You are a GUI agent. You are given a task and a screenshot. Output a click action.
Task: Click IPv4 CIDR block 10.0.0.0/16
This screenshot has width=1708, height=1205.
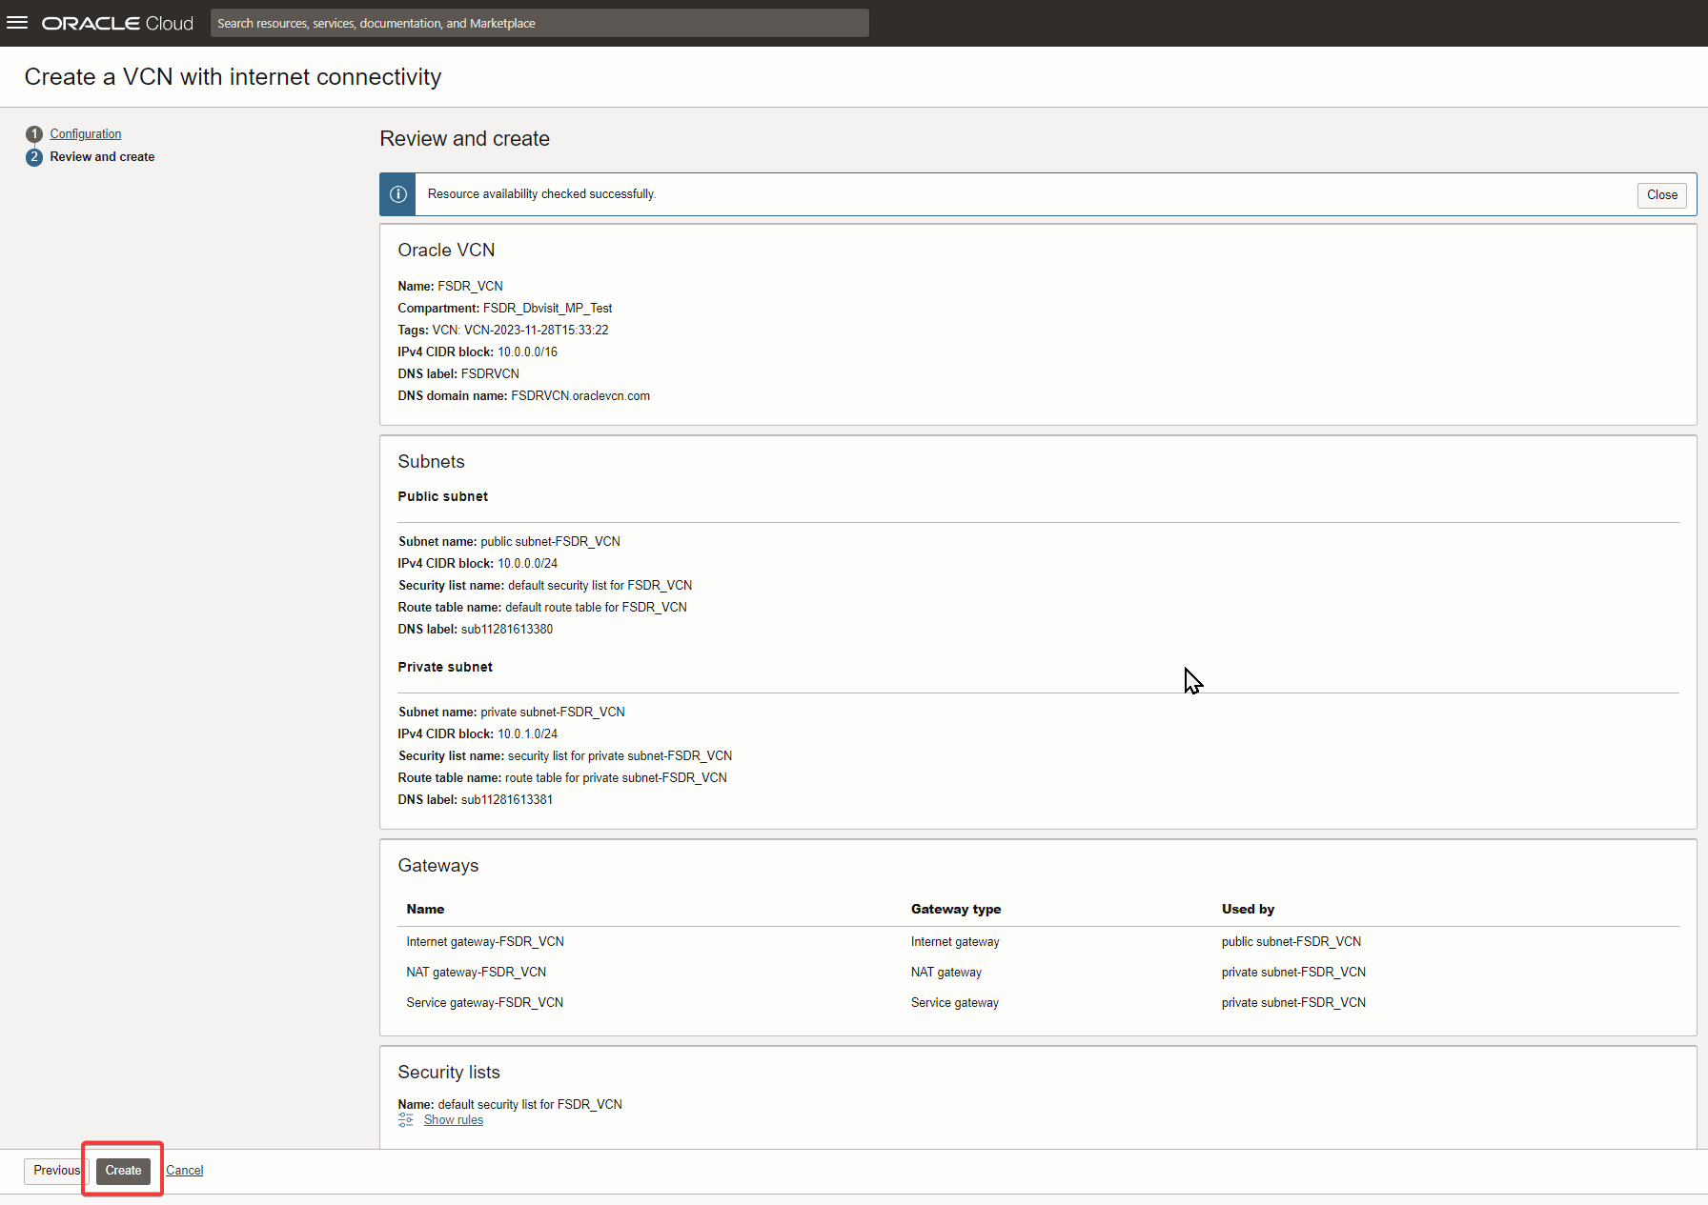click(527, 352)
